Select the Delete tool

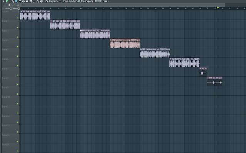click(x=20, y=1)
